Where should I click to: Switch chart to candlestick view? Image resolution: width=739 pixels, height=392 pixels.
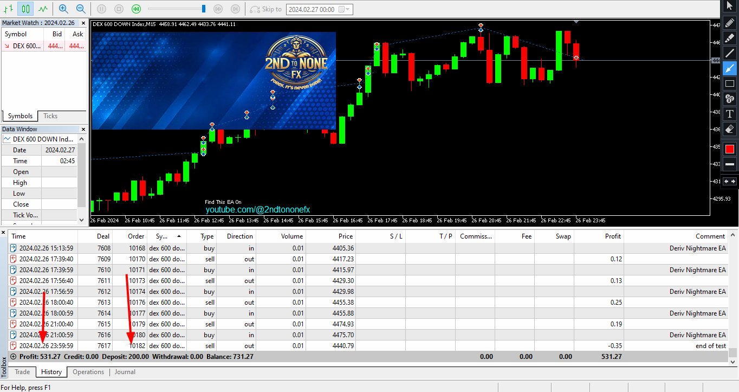25,9
